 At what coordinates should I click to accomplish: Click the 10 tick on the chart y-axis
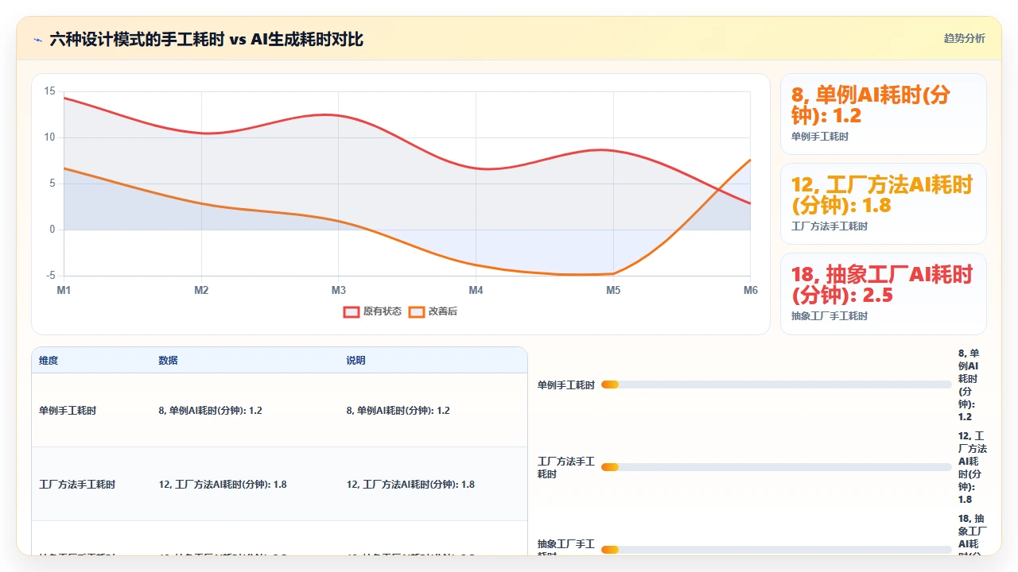[x=50, y=137]
